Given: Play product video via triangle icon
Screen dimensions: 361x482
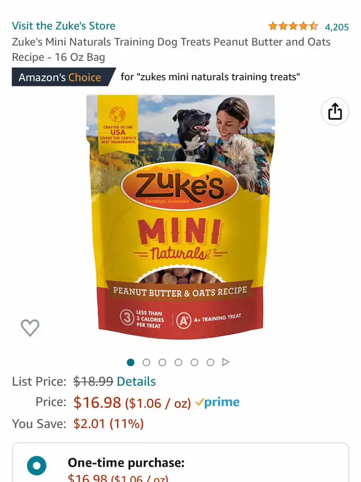Looking at the screenshot, I should click(x=226, y=362).
